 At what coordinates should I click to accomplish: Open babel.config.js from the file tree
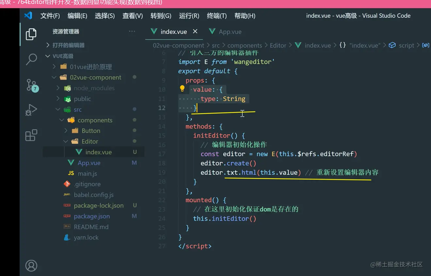point(94,195)
